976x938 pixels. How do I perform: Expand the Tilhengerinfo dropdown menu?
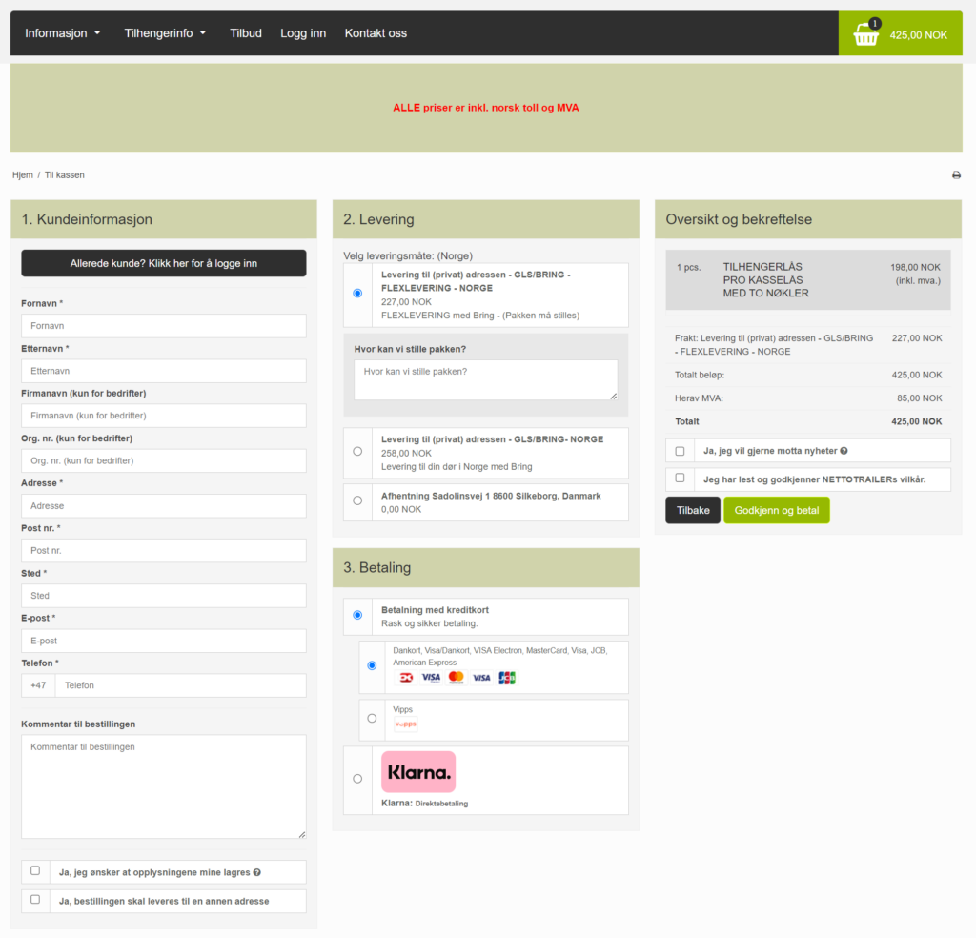pos(165,33)
